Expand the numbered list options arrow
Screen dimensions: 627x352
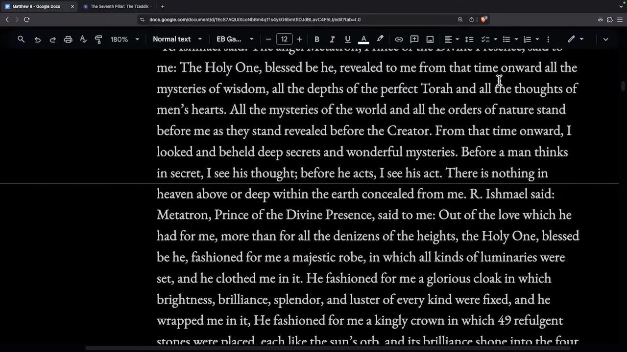click(537, 39)
